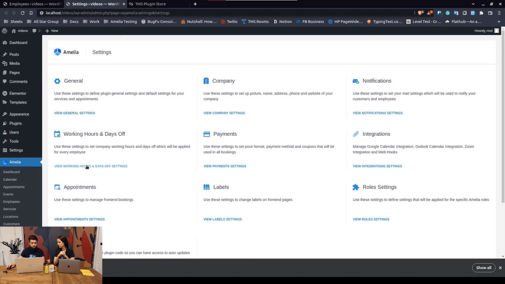Click the Brave shield icon in address bar
The height and width of the screenshot is (284, 505).
(x=420, y=13)
